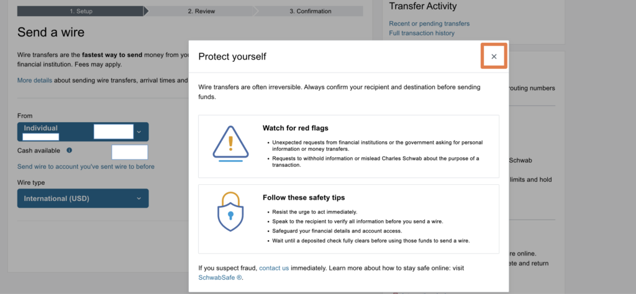Open the contact us link
The width and height of the screenshot is (636, 294).
(274, 268)
